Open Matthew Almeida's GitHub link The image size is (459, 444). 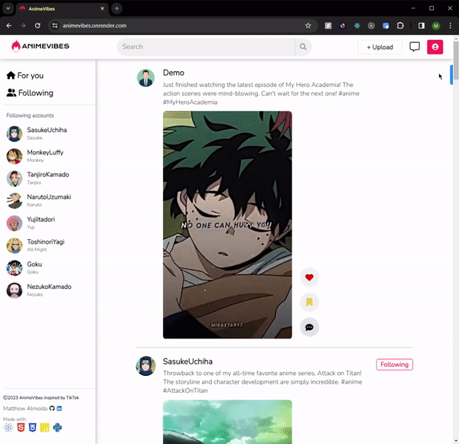click(52, 409)
